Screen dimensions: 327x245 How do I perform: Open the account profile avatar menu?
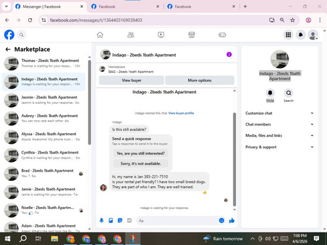[x=313, y=35]
